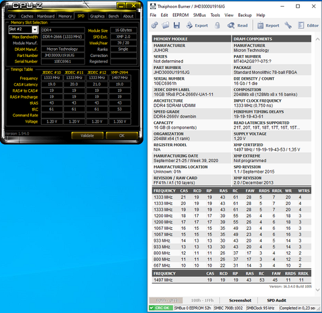This screenshot has width=322, height=313.
Task: Open the SMBus menu
Action: coord(199,15)
